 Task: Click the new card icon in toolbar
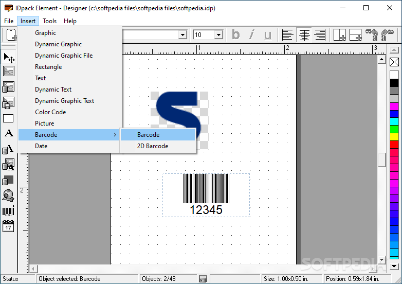(x=11, y=35)
